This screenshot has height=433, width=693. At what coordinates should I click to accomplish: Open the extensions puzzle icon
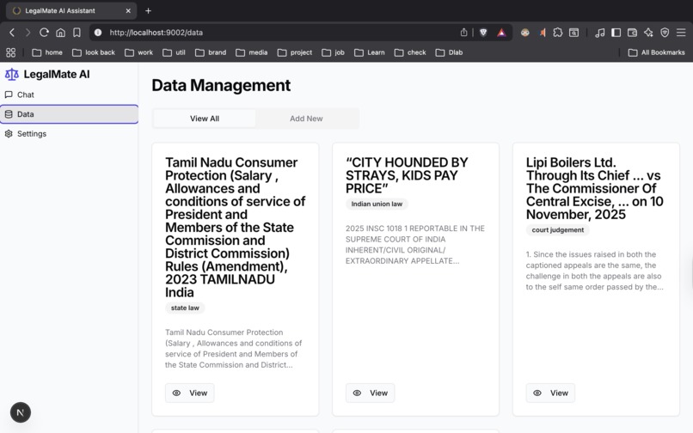point(558,33)
